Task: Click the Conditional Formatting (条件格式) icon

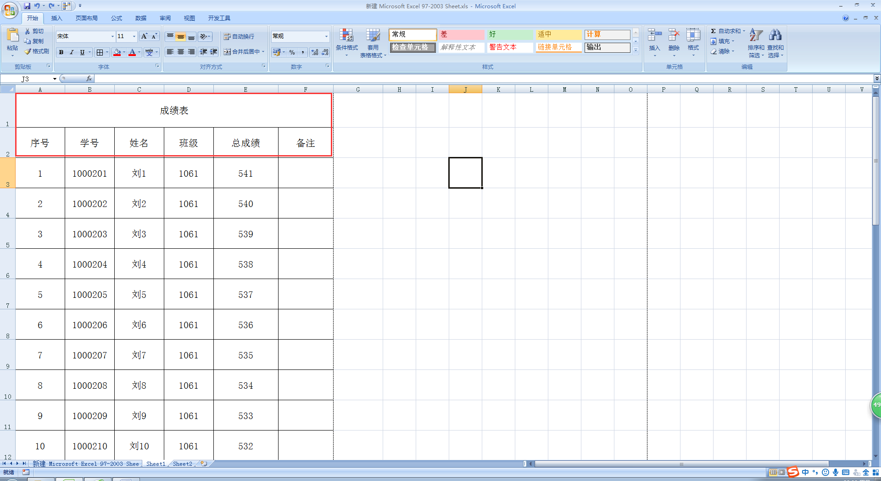Action: (x=347, y=41)
